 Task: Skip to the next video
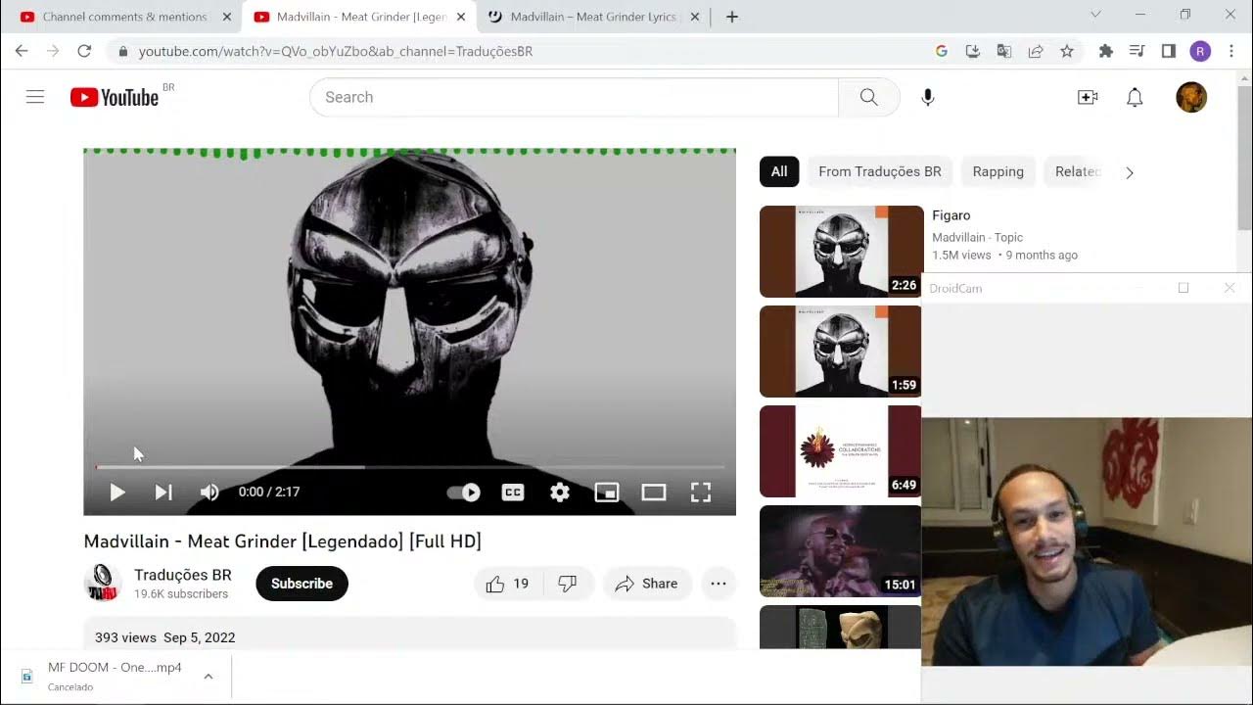tap(163, 492)
